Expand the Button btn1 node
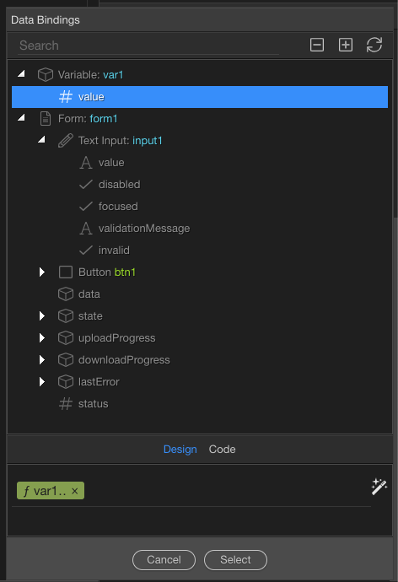This screenshot has width=398, height=582. pos(42,272)
